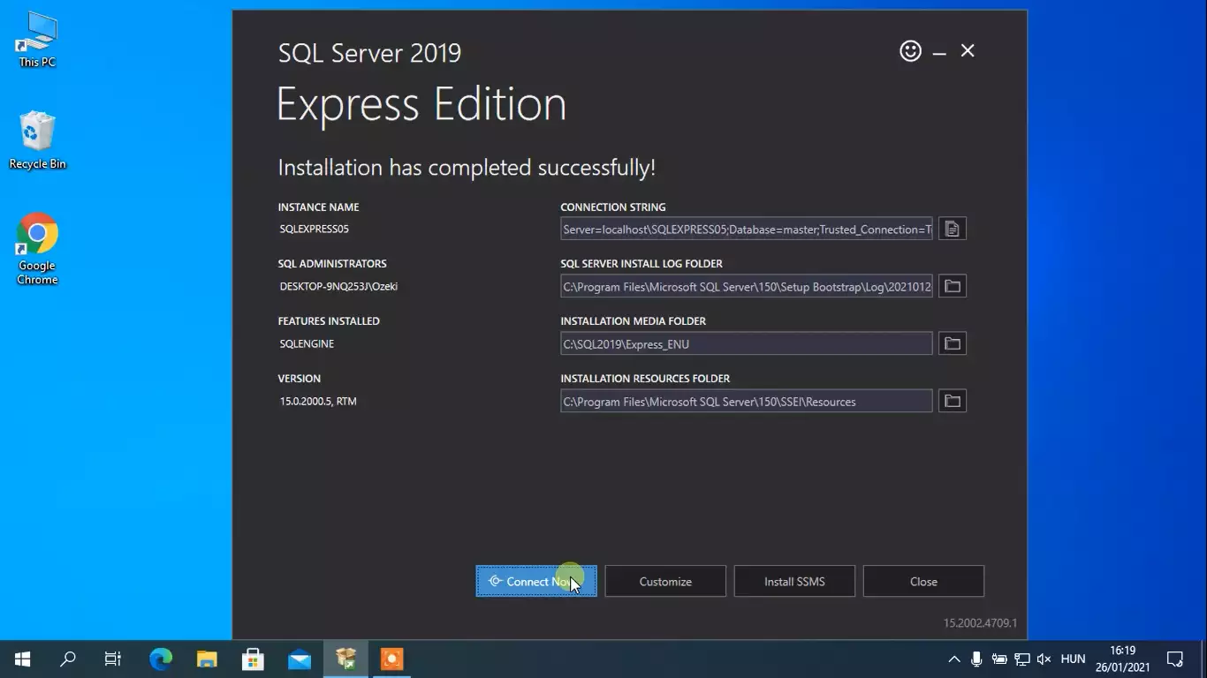Click the Close button at bottom
The image size is (1207, 678).
(x=923, y=581)
